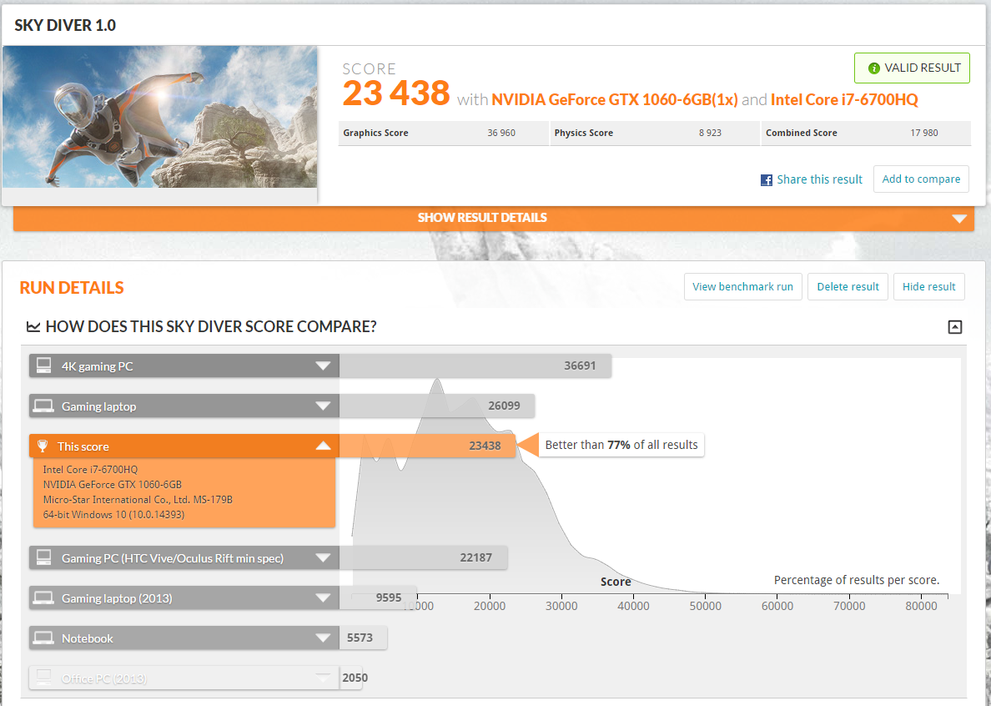Click the laptop icon on Notebook row

[43, 638]
